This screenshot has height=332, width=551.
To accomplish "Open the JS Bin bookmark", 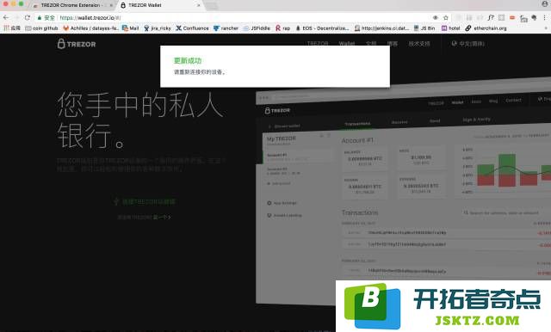I will pyautogui.click(x=424, y=28).
